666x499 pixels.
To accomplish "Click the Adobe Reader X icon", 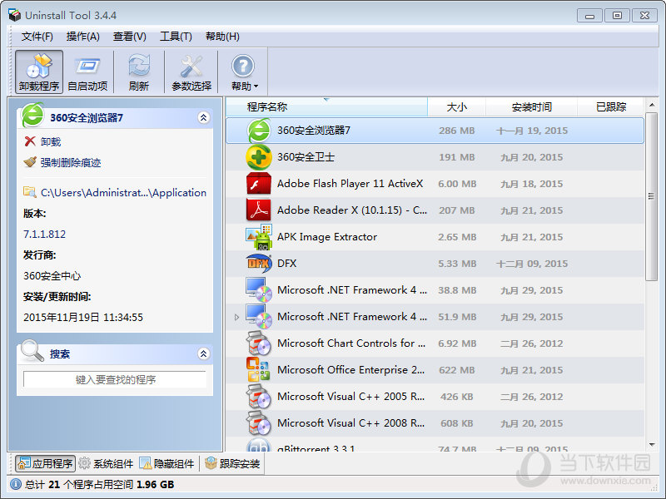I will click(x=259, y=210).
